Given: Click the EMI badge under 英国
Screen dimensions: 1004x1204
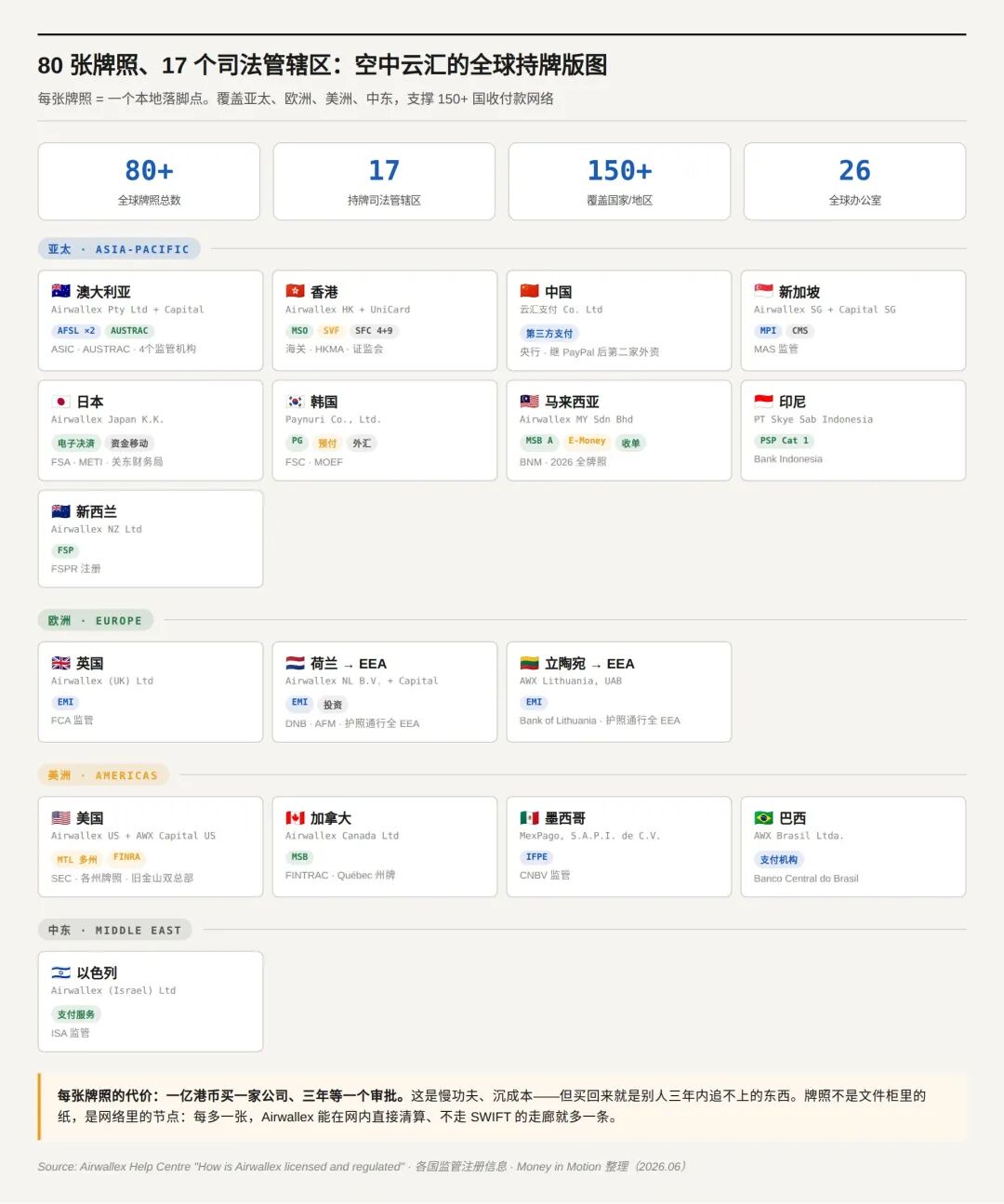Looking at the screenshot, I should pyautogui.click(x=65, y=702).
